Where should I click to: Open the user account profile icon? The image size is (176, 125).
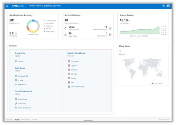[x=168, y=6]
